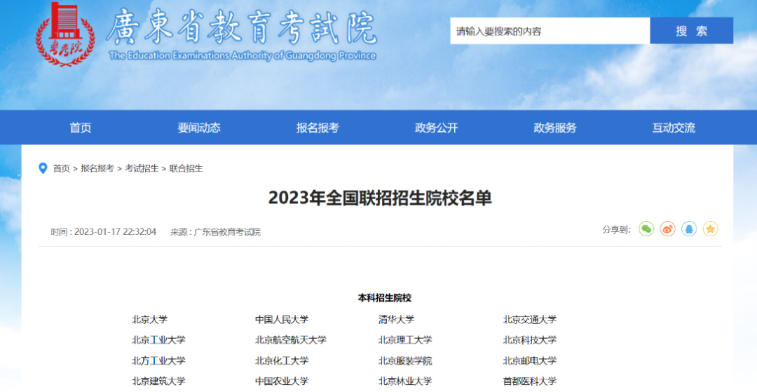Click the source text 广东省教育考试院
The width and height of the screenshot is (757, 392).
[227, 231]
